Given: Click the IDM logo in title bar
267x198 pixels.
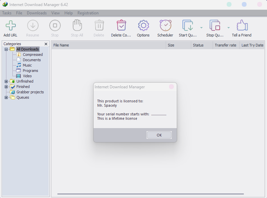Looking at the screenshot, I should pos(5,4).
